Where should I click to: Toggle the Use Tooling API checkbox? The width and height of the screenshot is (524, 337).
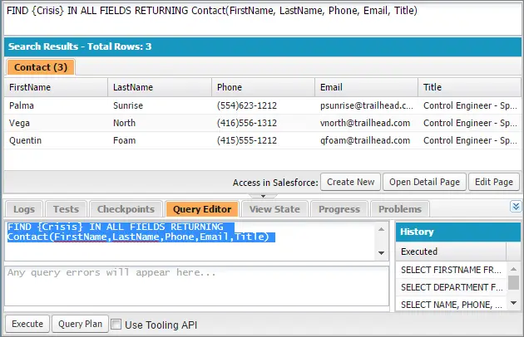[x=116, y=324]
